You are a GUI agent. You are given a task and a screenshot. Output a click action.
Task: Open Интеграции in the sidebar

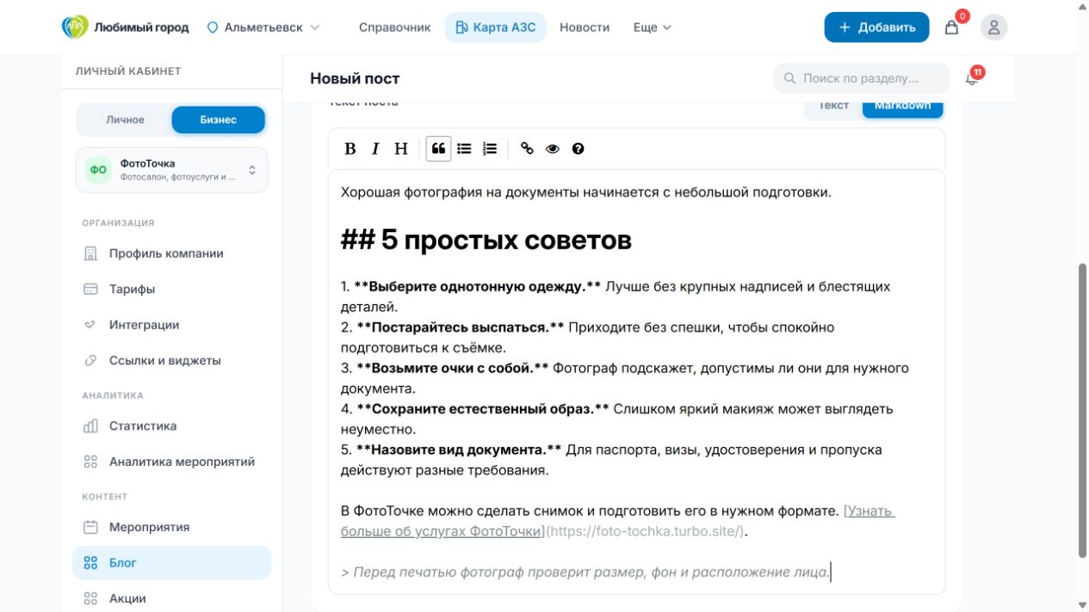(x=171, y=325)
